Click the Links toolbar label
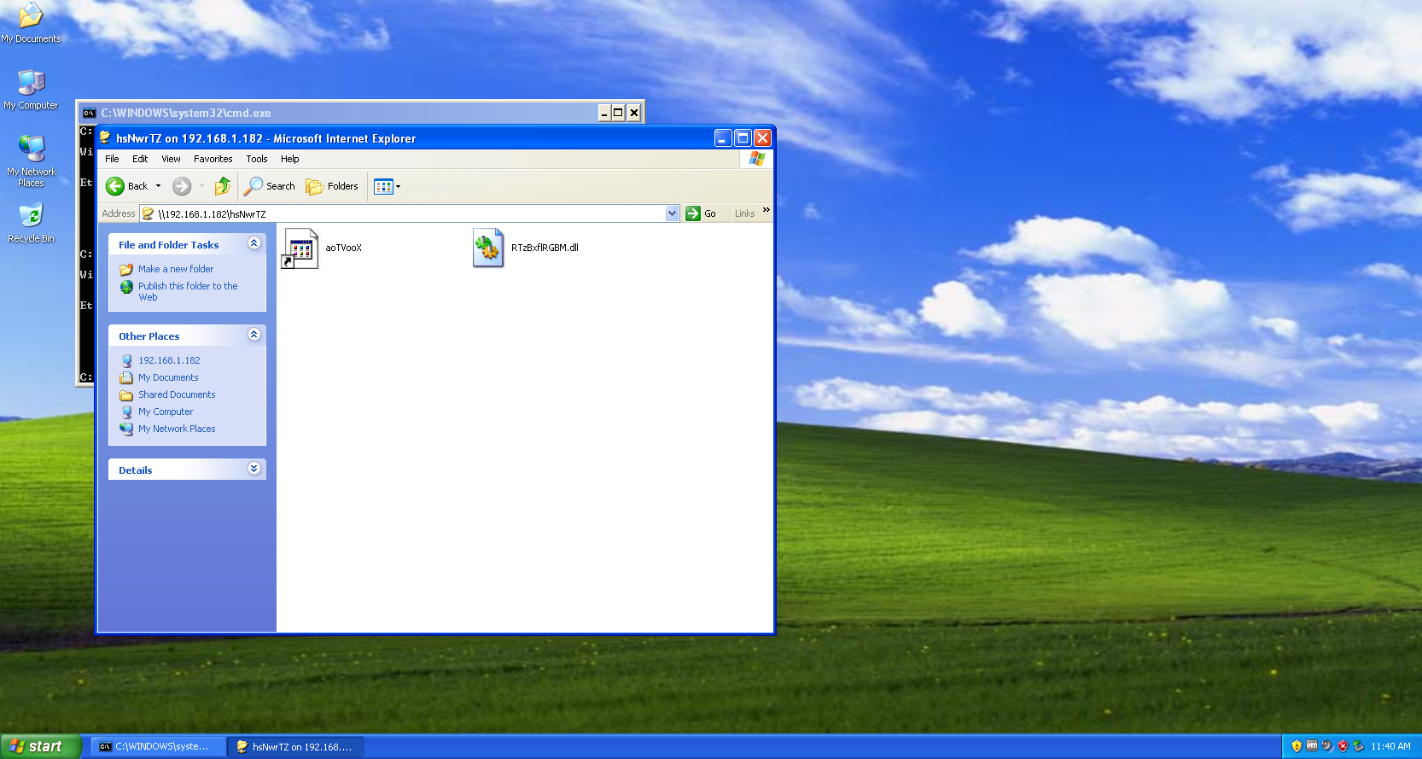The height and width of the screenshot is (759, 1422). [744, 213]
